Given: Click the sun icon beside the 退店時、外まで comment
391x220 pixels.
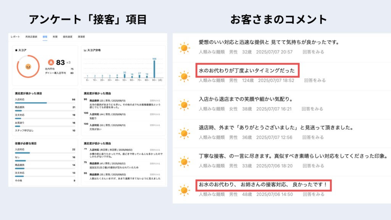Looking at the screenshot, I should point(184,133).
